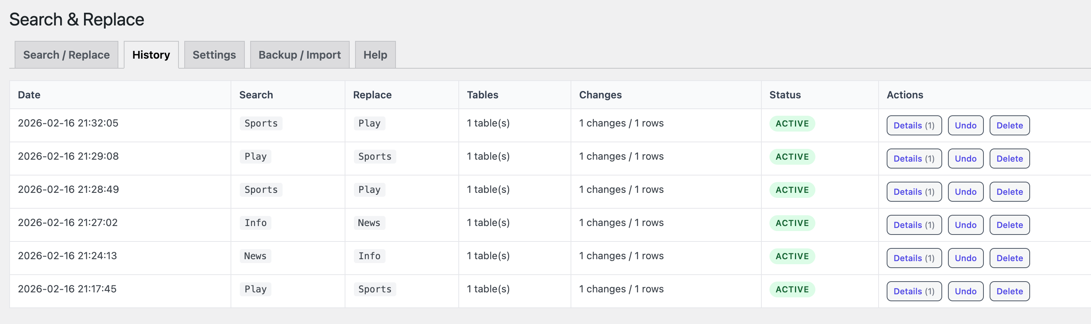Delete the 21:28:49 history entry
This screenshot has width=1091, height=324.
(1009, 191)
